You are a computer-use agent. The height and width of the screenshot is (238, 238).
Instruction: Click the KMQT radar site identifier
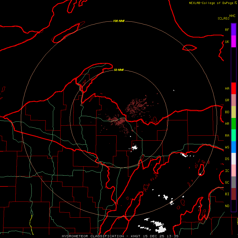pyautogui.click(x=136, y=236)
